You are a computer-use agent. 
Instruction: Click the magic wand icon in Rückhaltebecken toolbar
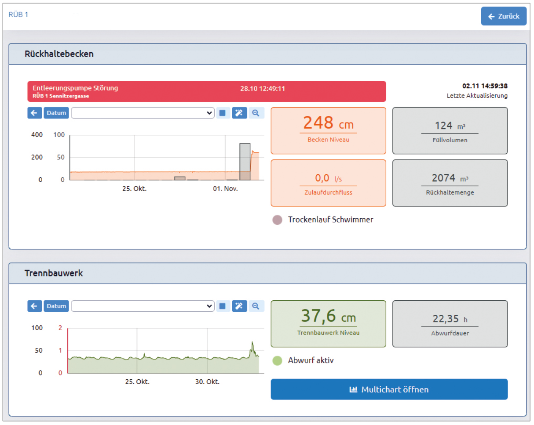click(239, 113)
